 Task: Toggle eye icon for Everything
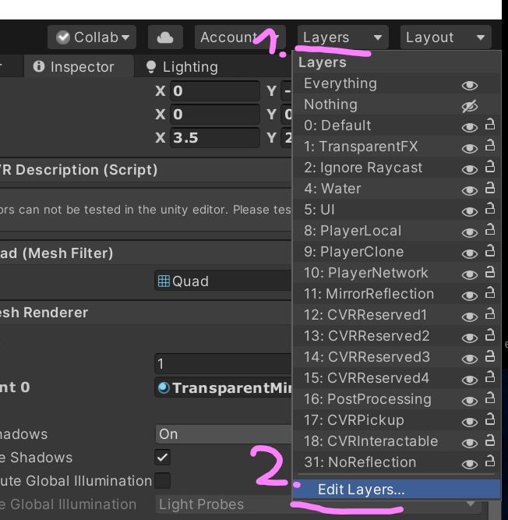pyautogui.click(x=469, y=84)
